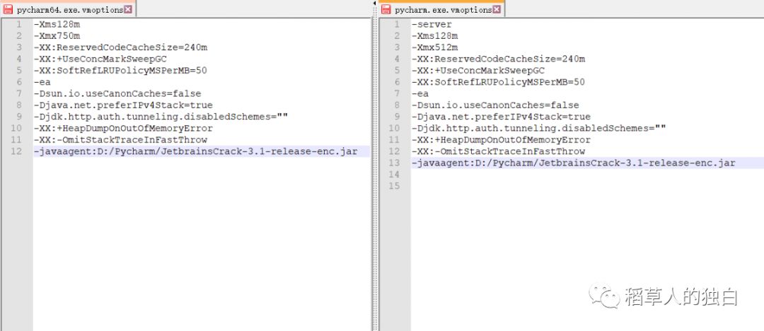Click SoftRefLRUPolicyMSPerMB=50 in pycharm.exe pane
Image resolution: width=764 pixels, height=331 pixels.
coord(499,82)
